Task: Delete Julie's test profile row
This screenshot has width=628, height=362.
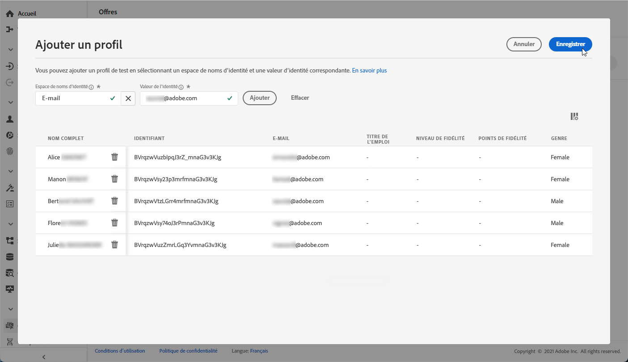Action: click(x=114, y=245)
